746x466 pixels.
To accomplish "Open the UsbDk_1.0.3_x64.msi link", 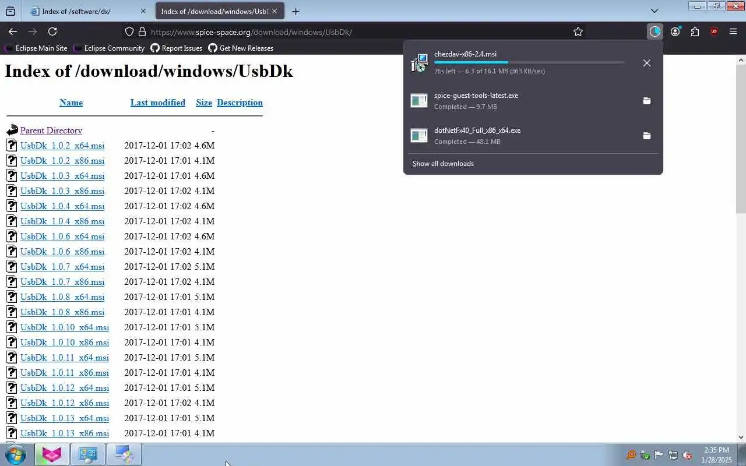I will click(62, 176).
